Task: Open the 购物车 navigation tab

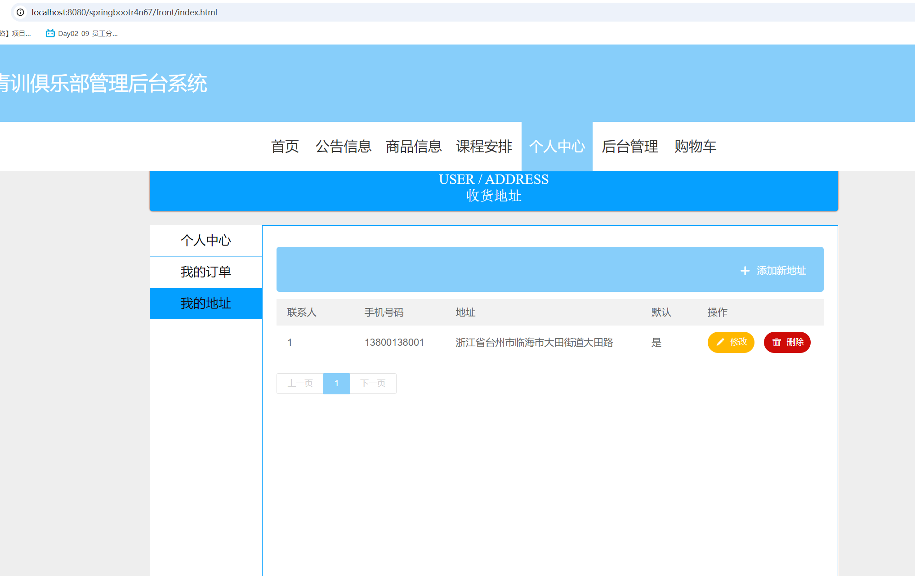Action: 696,146
